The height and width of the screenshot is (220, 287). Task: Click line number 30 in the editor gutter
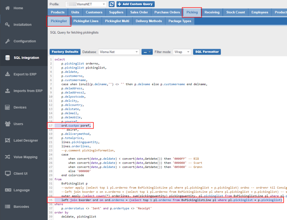click(x=51, y=180)
